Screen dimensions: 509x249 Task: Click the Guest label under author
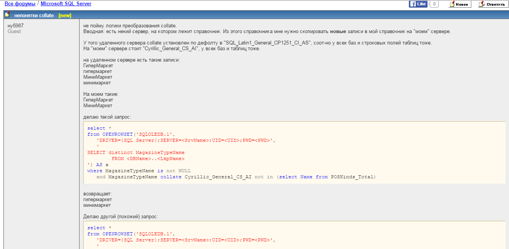[x=14, y=32]
